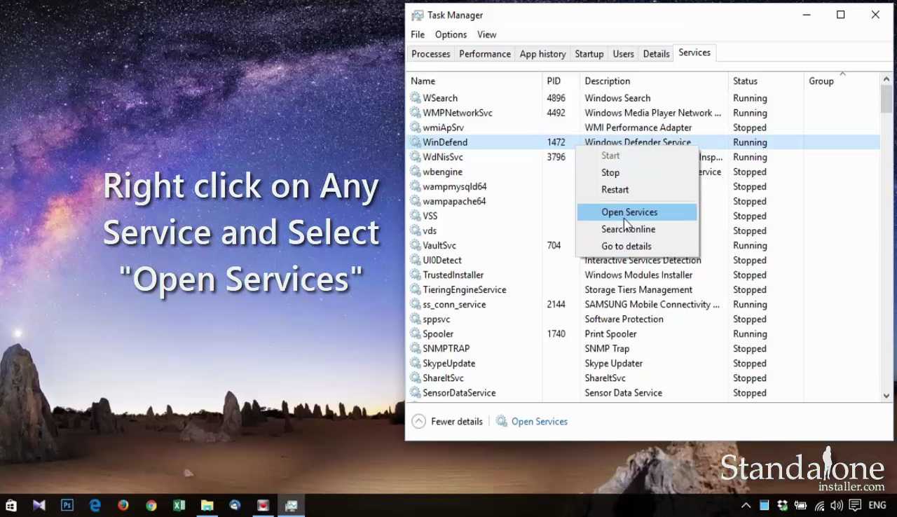This screenshot has width=897, height=517.
Task: Click the Dropbox tray icon
Action: [782, 505]
